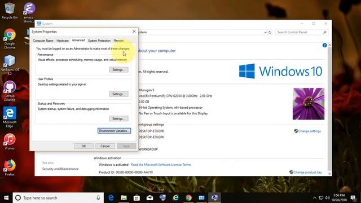Open Microsoft Edge desktop shortcut
This screenshot has width=361, height=203.
10,117
